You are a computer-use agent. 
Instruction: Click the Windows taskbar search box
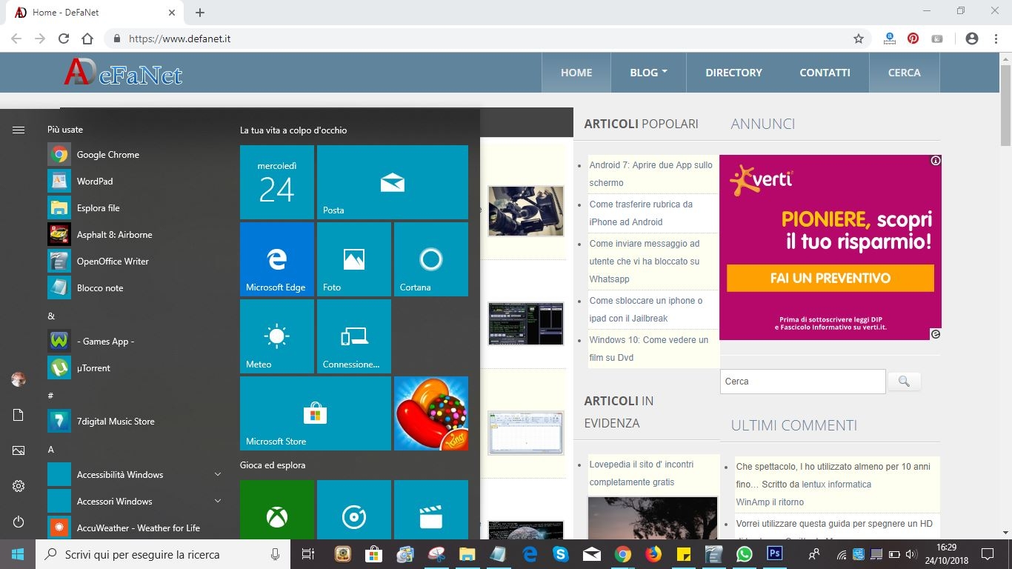[162, 554]
